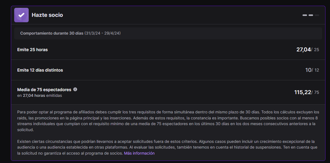Select the Hazte socio heading

pos(47,15)
